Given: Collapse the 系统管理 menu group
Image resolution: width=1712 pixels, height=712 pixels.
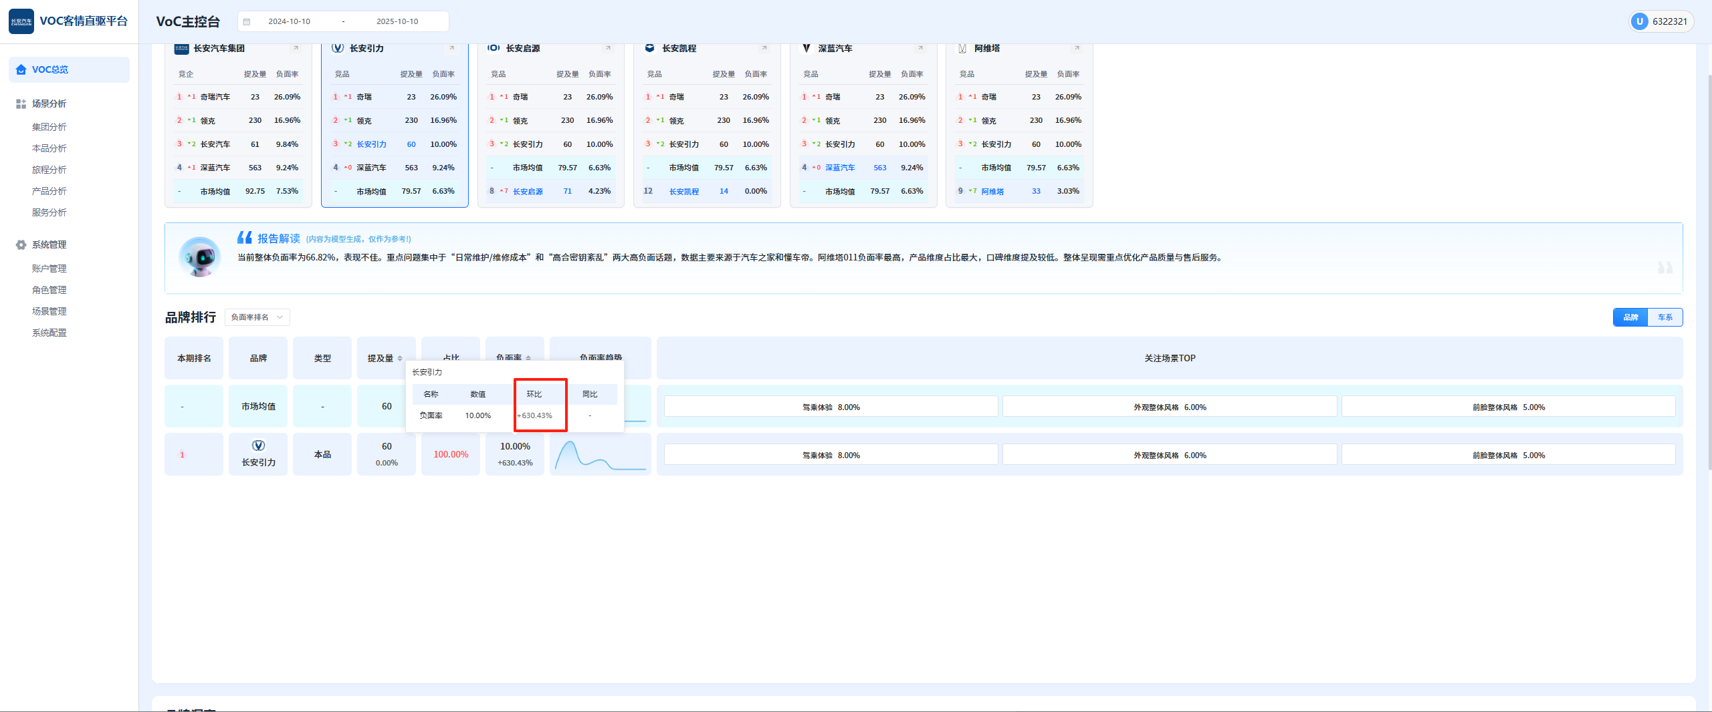Looking at the screenshot, I should tap(49, 244).
